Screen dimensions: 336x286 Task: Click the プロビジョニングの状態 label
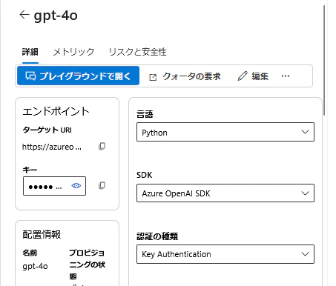[87, 265]
